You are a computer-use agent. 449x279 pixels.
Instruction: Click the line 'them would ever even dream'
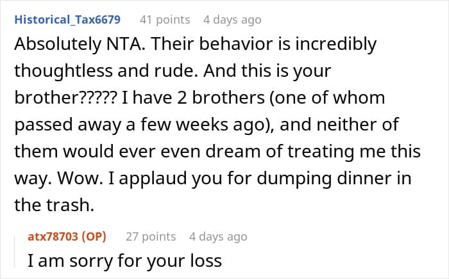tap(217, 152)
